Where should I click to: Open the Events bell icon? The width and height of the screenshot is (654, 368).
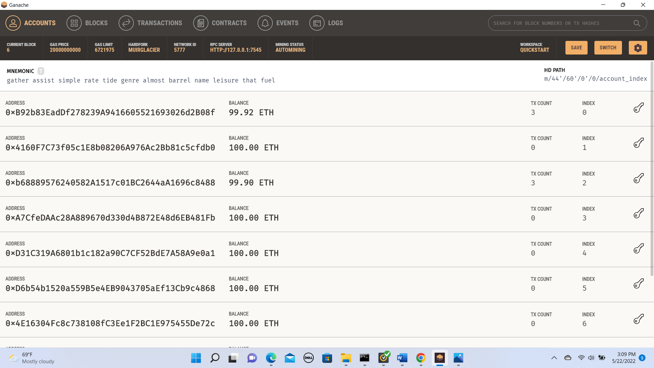(265, 23)
